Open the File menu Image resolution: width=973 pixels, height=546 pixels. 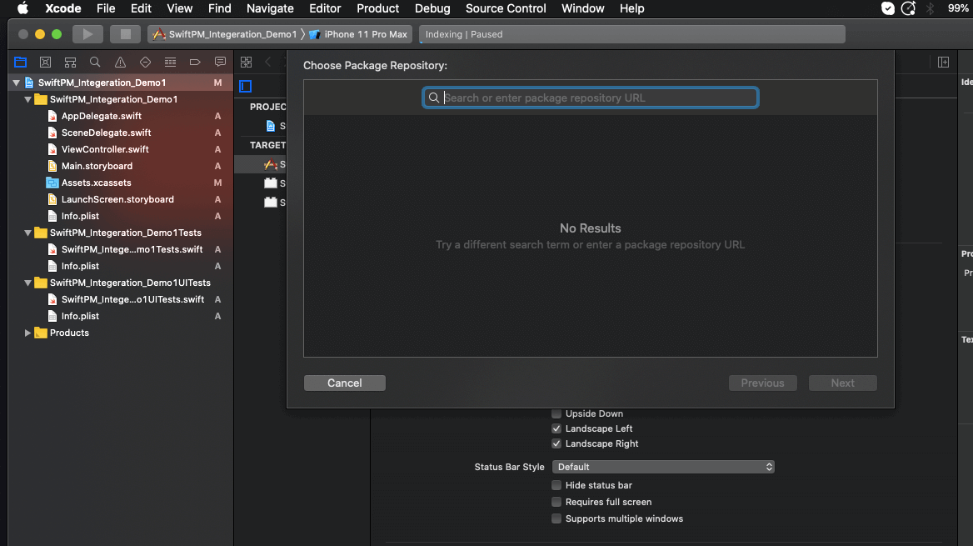[x=106, y=8]
